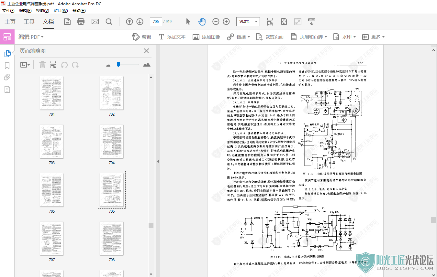This screenshot has height=277, width=437.
Task: Select page 707 thumbnail
Action: (x=52, y=238)
